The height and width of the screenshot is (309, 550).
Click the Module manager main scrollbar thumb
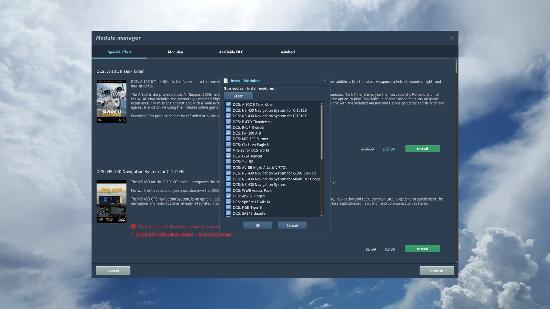click(456, 67)
